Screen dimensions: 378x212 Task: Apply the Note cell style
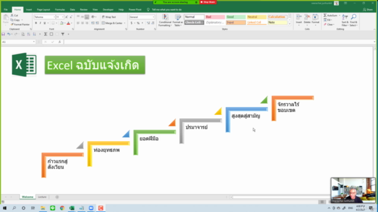[278, 22]
